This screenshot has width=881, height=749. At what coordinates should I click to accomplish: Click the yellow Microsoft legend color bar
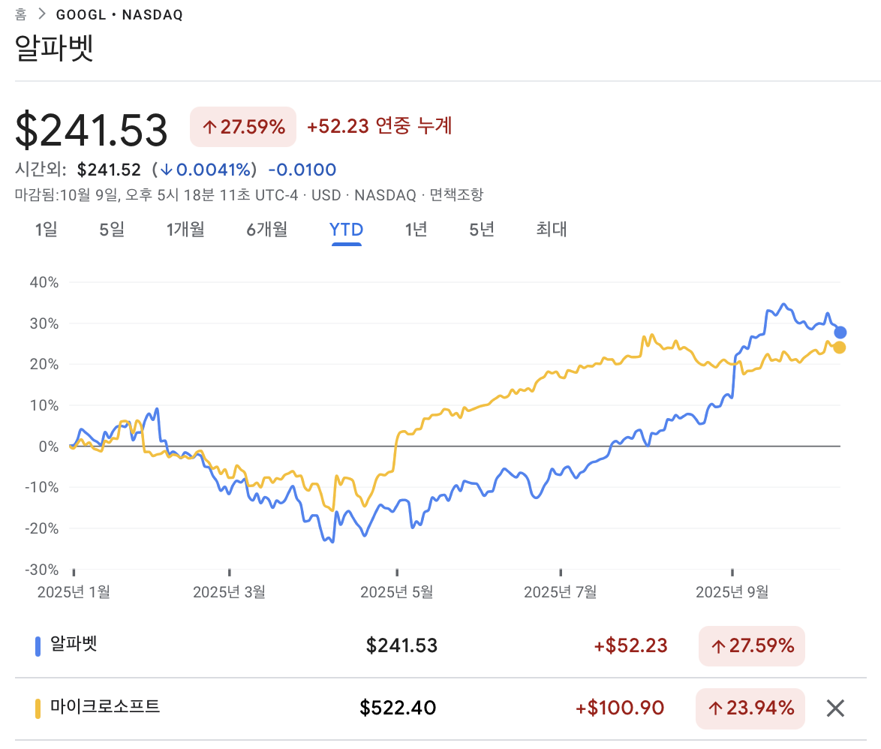(38, 708)
